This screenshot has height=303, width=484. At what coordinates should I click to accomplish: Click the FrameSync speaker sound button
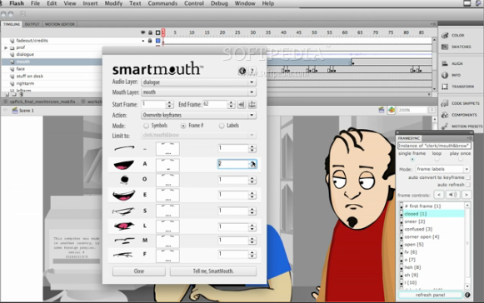[x=453, y=195]
